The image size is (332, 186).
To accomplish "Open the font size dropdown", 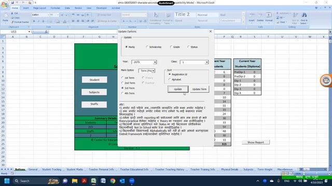I will (x=58, y=15).
